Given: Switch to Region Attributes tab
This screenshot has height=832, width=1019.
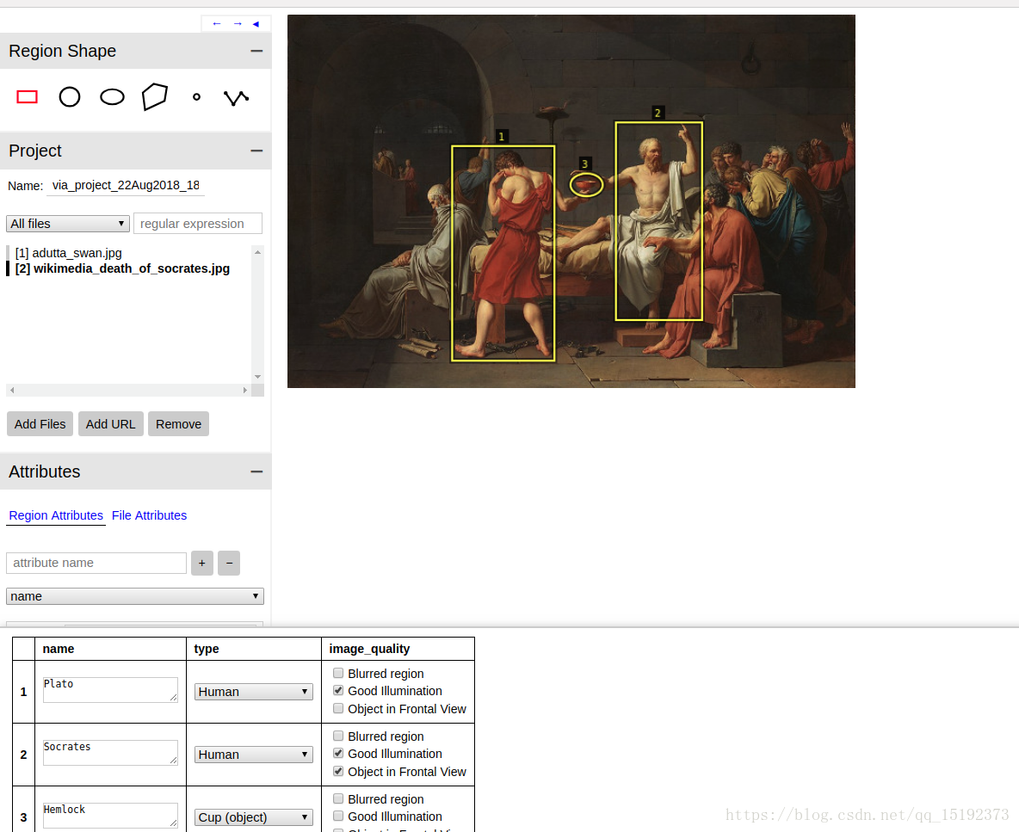Looking at the screenshot, I should 56,515.
